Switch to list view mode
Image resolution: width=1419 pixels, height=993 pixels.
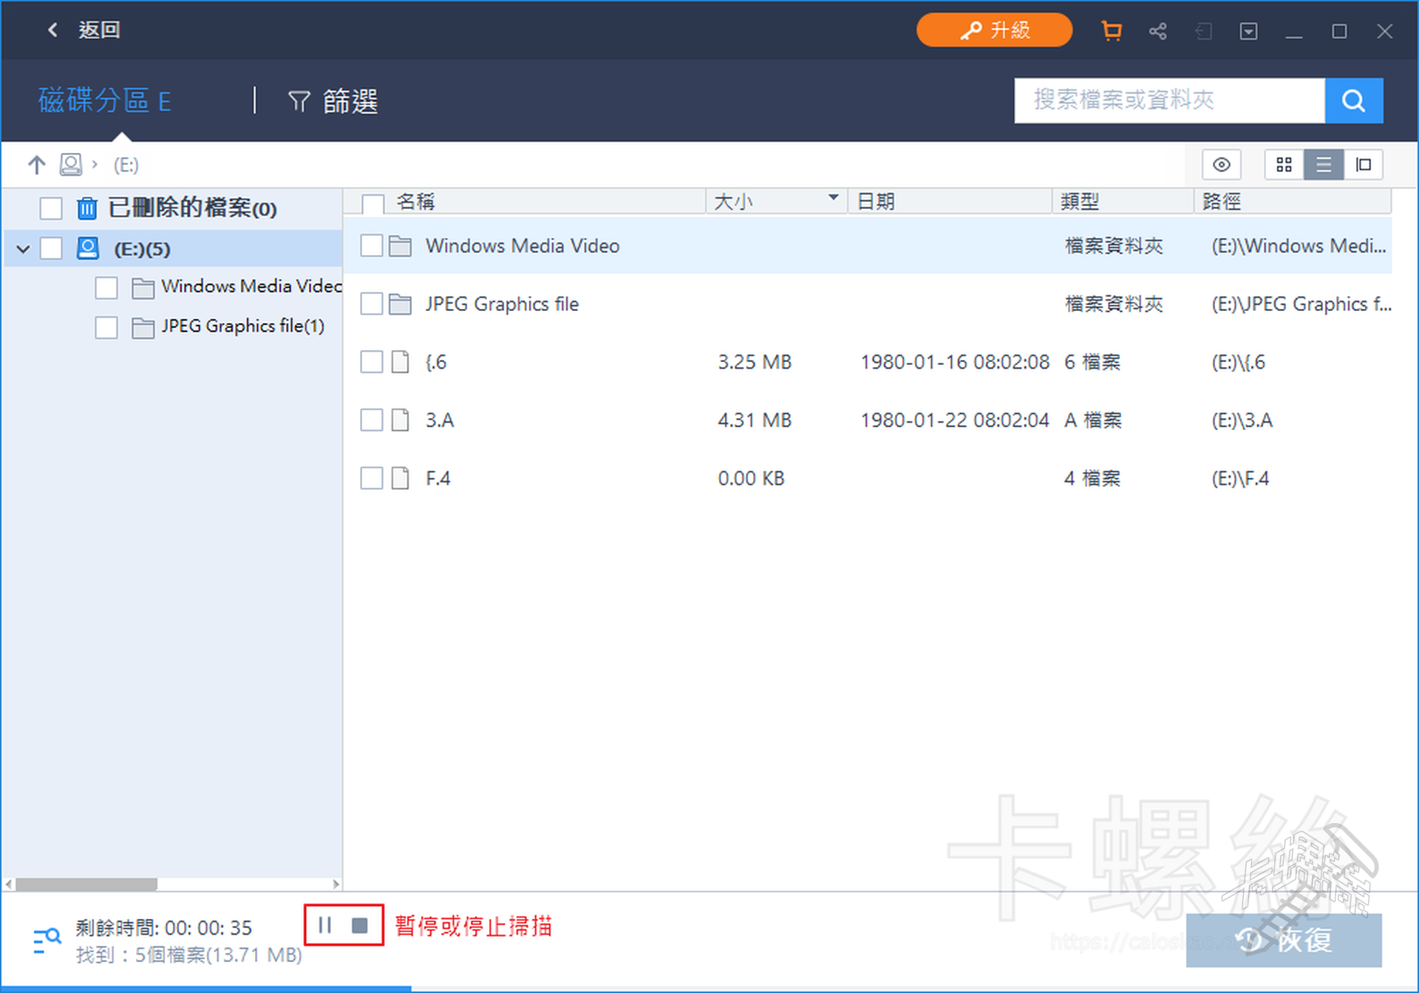(x=1324, y=165)
